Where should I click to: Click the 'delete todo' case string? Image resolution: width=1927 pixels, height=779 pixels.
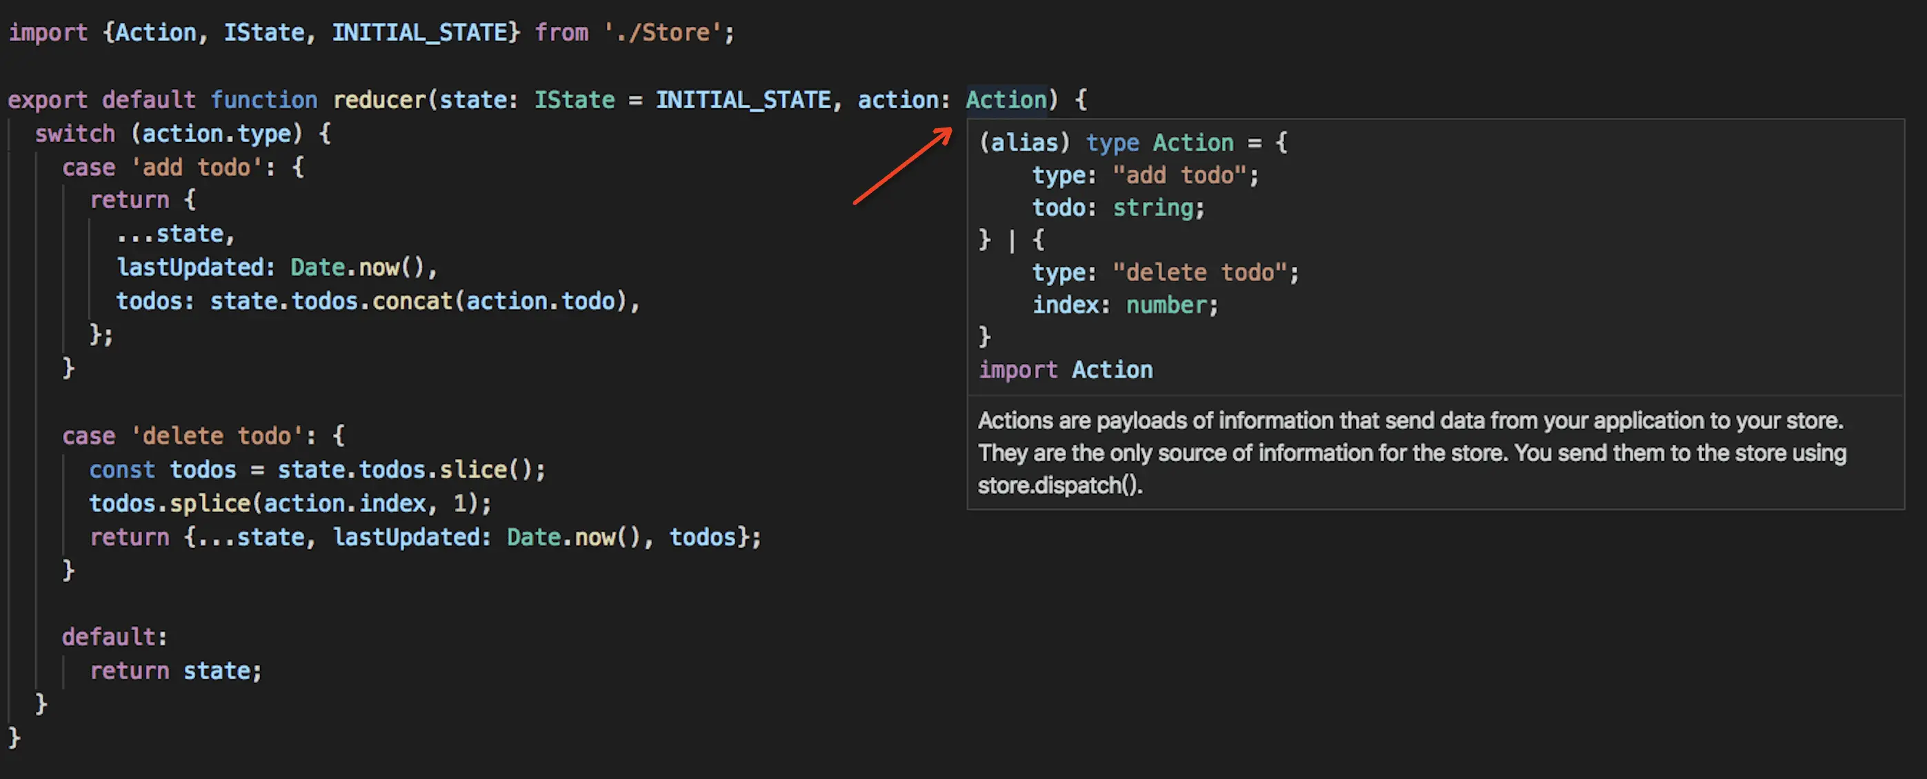coord(217,435)
